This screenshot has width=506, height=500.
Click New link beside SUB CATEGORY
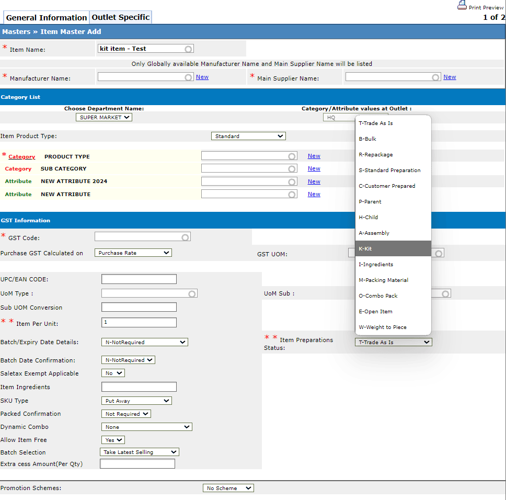(x=314, y=168)
